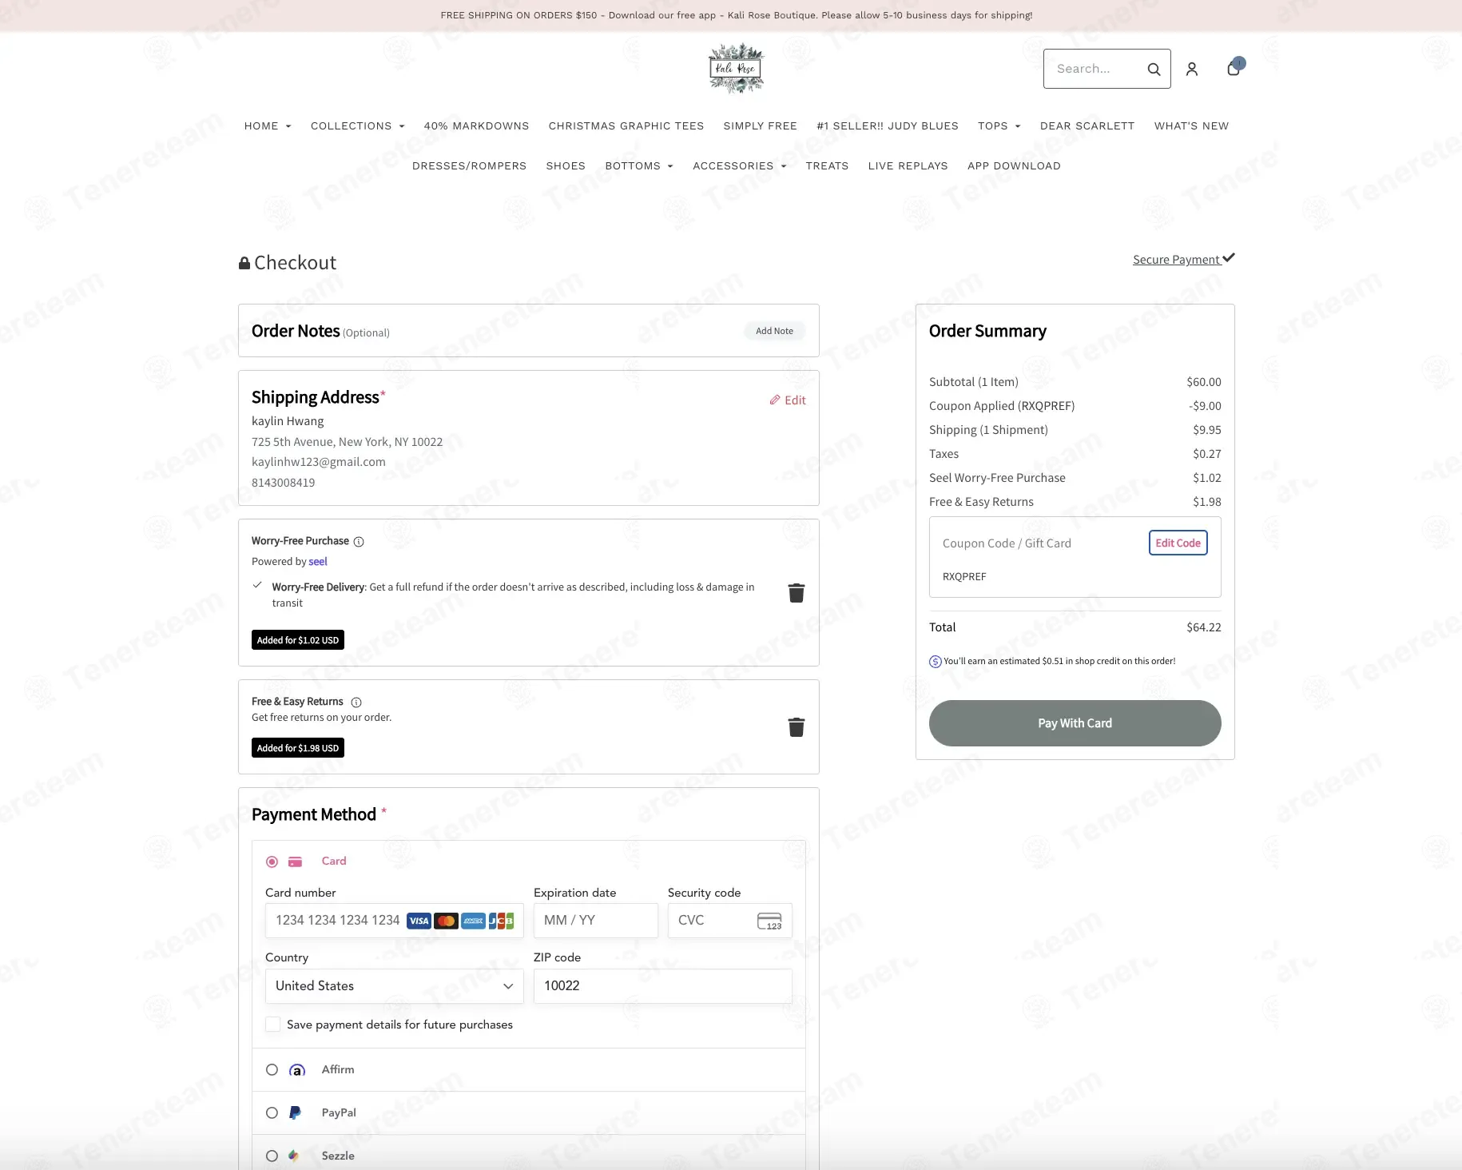The height and width of the screenshot is (1170, 1462).
Task: Click the Kali Rose logo
Action: tap(737, 68)
